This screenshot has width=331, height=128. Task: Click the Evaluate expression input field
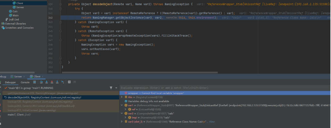(x=225, y=88)
